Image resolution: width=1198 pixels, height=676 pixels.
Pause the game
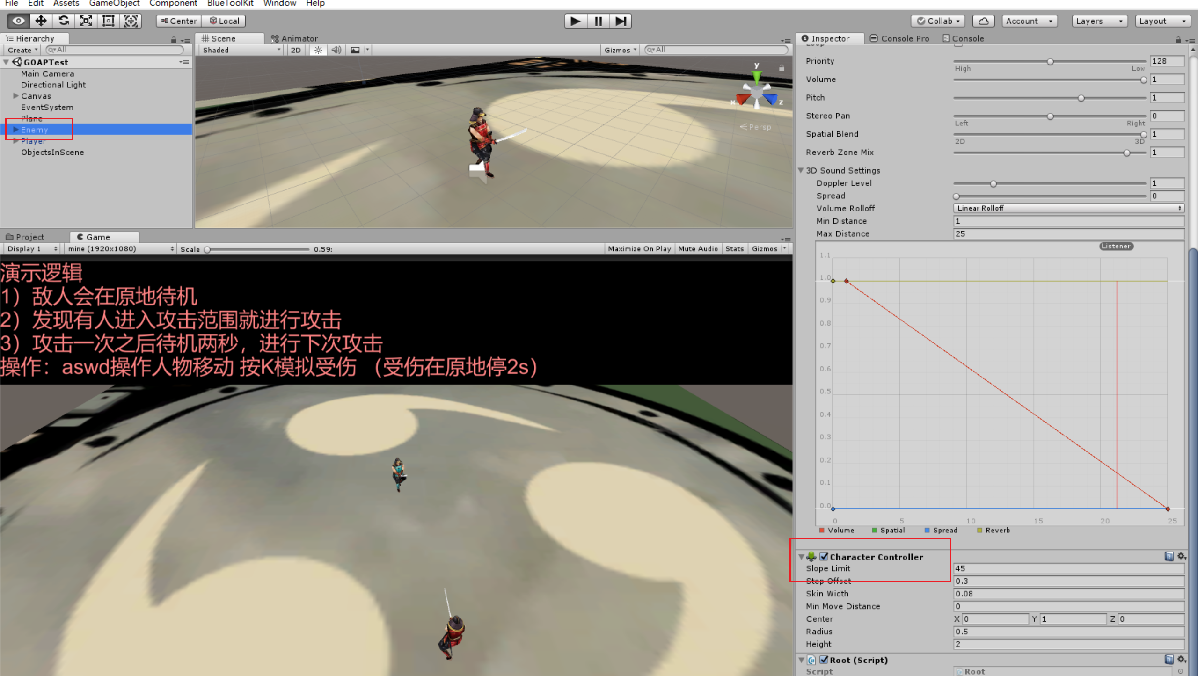[x=598, y=21]
